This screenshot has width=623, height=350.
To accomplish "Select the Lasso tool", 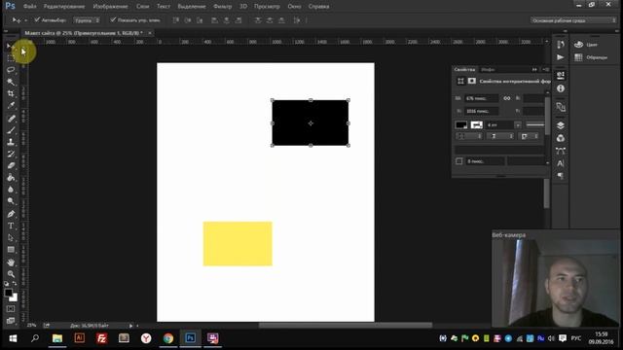I will [x=11, y=70].
